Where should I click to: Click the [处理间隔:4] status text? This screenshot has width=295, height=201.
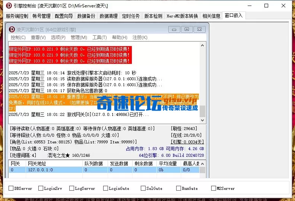tap(23, 155)
